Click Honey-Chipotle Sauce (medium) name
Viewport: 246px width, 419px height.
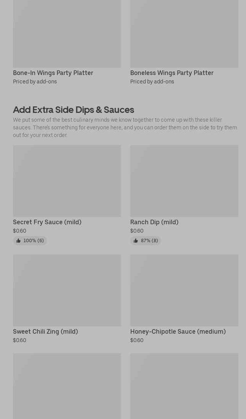click(x=178, y=331)
